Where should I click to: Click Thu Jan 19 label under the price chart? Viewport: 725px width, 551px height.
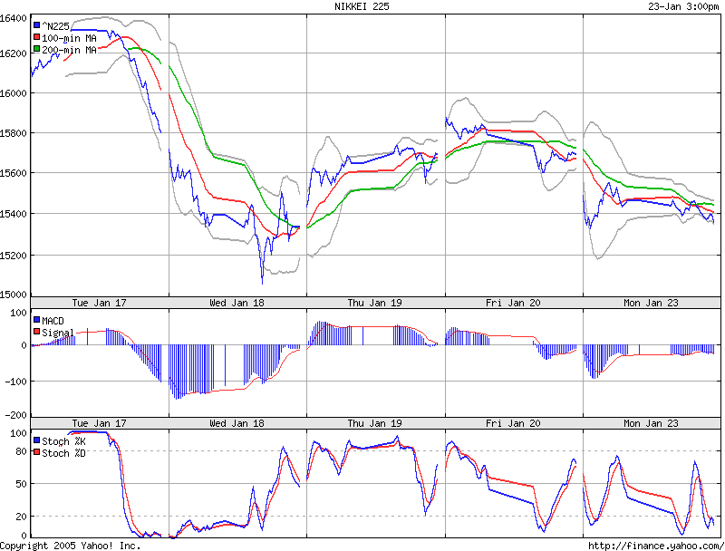point(374,303)
